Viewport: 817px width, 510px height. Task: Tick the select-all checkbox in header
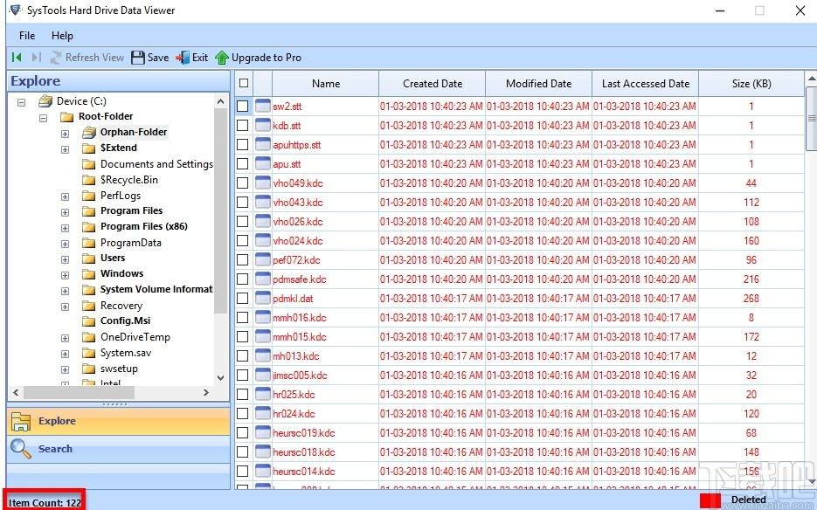(243, 83)
